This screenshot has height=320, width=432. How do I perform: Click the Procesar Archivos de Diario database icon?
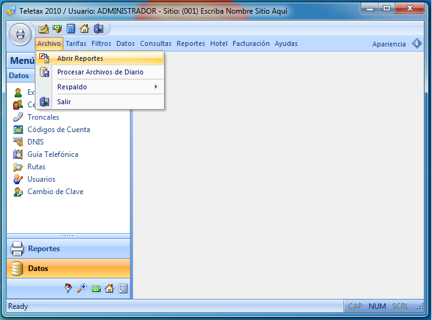44,72
